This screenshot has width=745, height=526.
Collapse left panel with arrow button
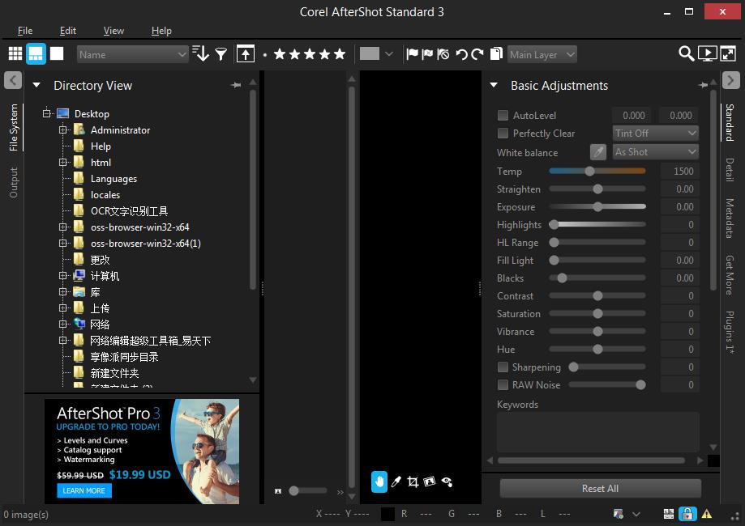point(13,79)
